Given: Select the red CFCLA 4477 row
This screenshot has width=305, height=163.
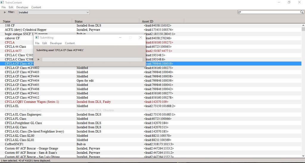Looking at the screenshot, I should click(x=13, y=51).
